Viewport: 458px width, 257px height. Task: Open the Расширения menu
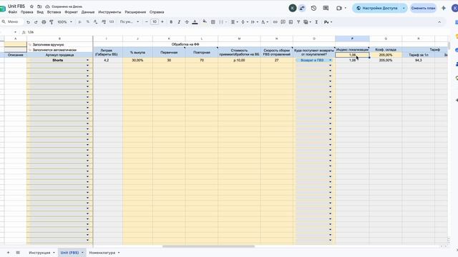(x=135, y=12)
